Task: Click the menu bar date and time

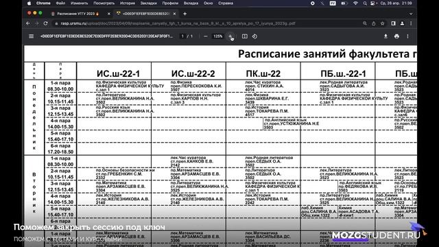Action: click(396, 3)
